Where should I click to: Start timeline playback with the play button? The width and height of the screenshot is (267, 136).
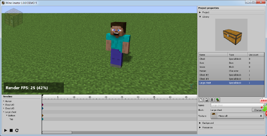[6, 130]
